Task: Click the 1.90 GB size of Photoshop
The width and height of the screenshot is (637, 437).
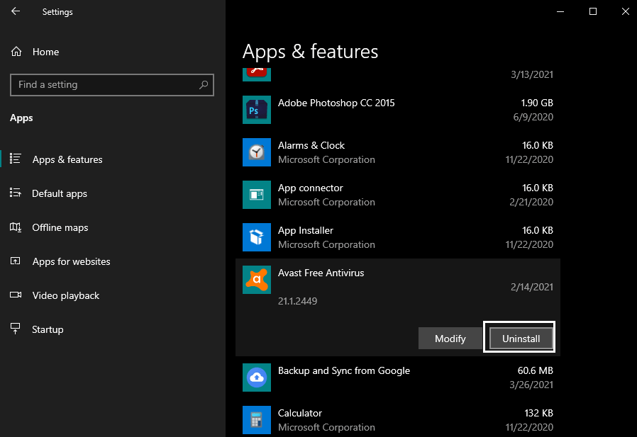Action: click(537, 103)
